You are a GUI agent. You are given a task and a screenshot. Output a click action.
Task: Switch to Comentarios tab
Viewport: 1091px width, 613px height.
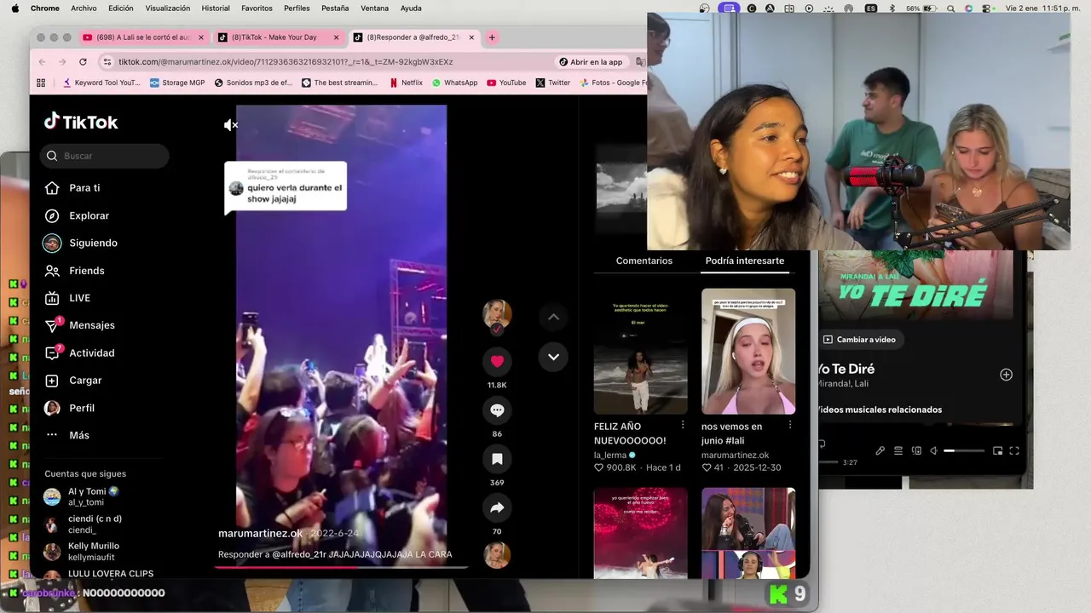pyautogui.click(x=644, y=261)
